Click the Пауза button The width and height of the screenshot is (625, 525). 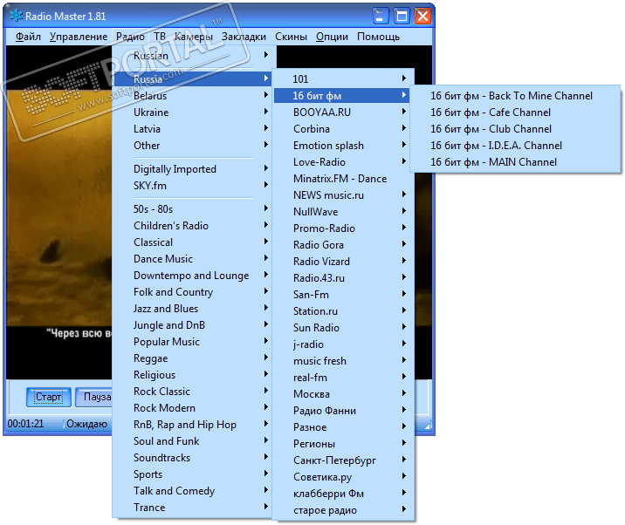[x=94, y=397]
